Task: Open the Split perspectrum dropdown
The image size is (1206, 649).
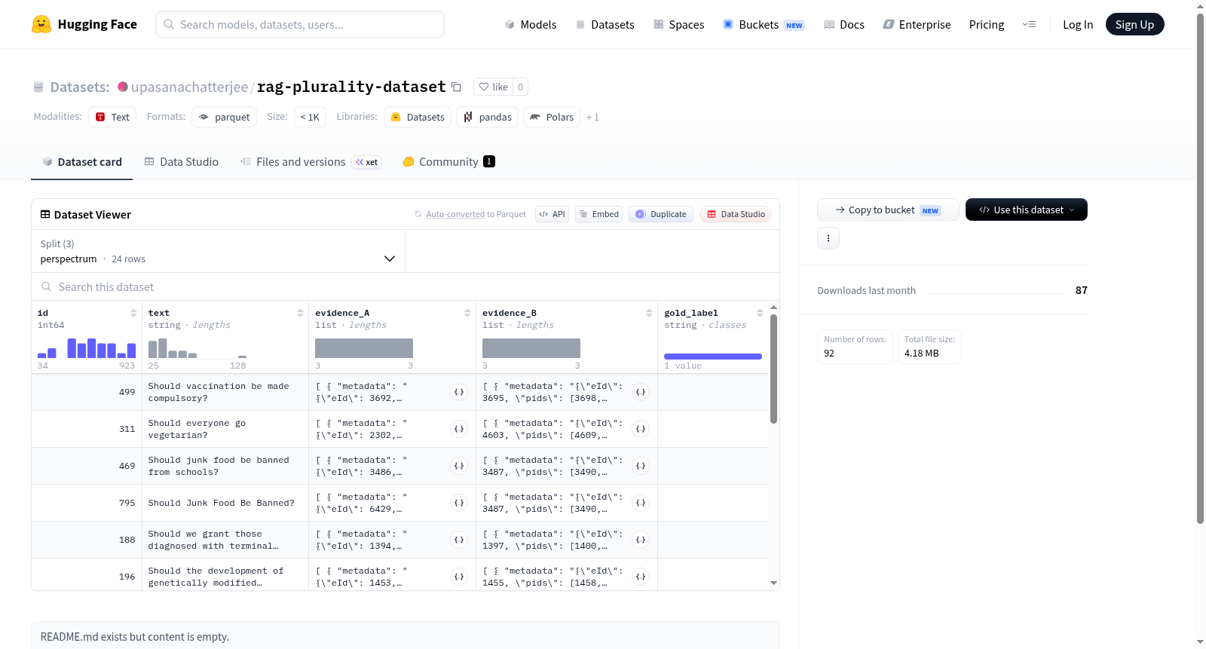Action: coord(219,251)
